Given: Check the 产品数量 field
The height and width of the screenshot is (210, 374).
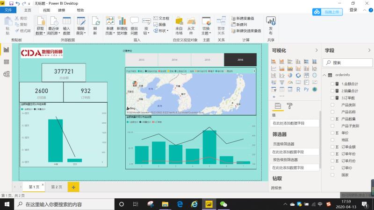Looking at the screenshot, I should coord(332,119).
